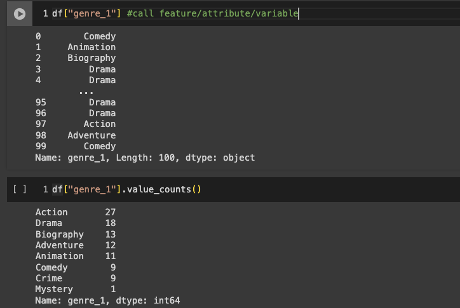Click index 3 in the series output
This screenshot has height=308, width=460.
tap(38, 69)
